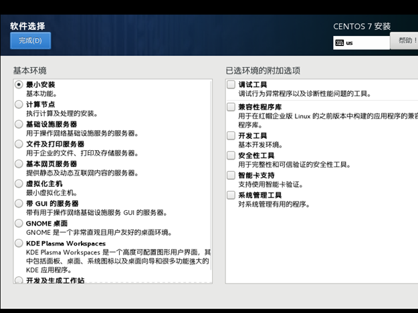Tick the 开发工具 checkbox
The image size is (418, 313).
coord(231,135)
